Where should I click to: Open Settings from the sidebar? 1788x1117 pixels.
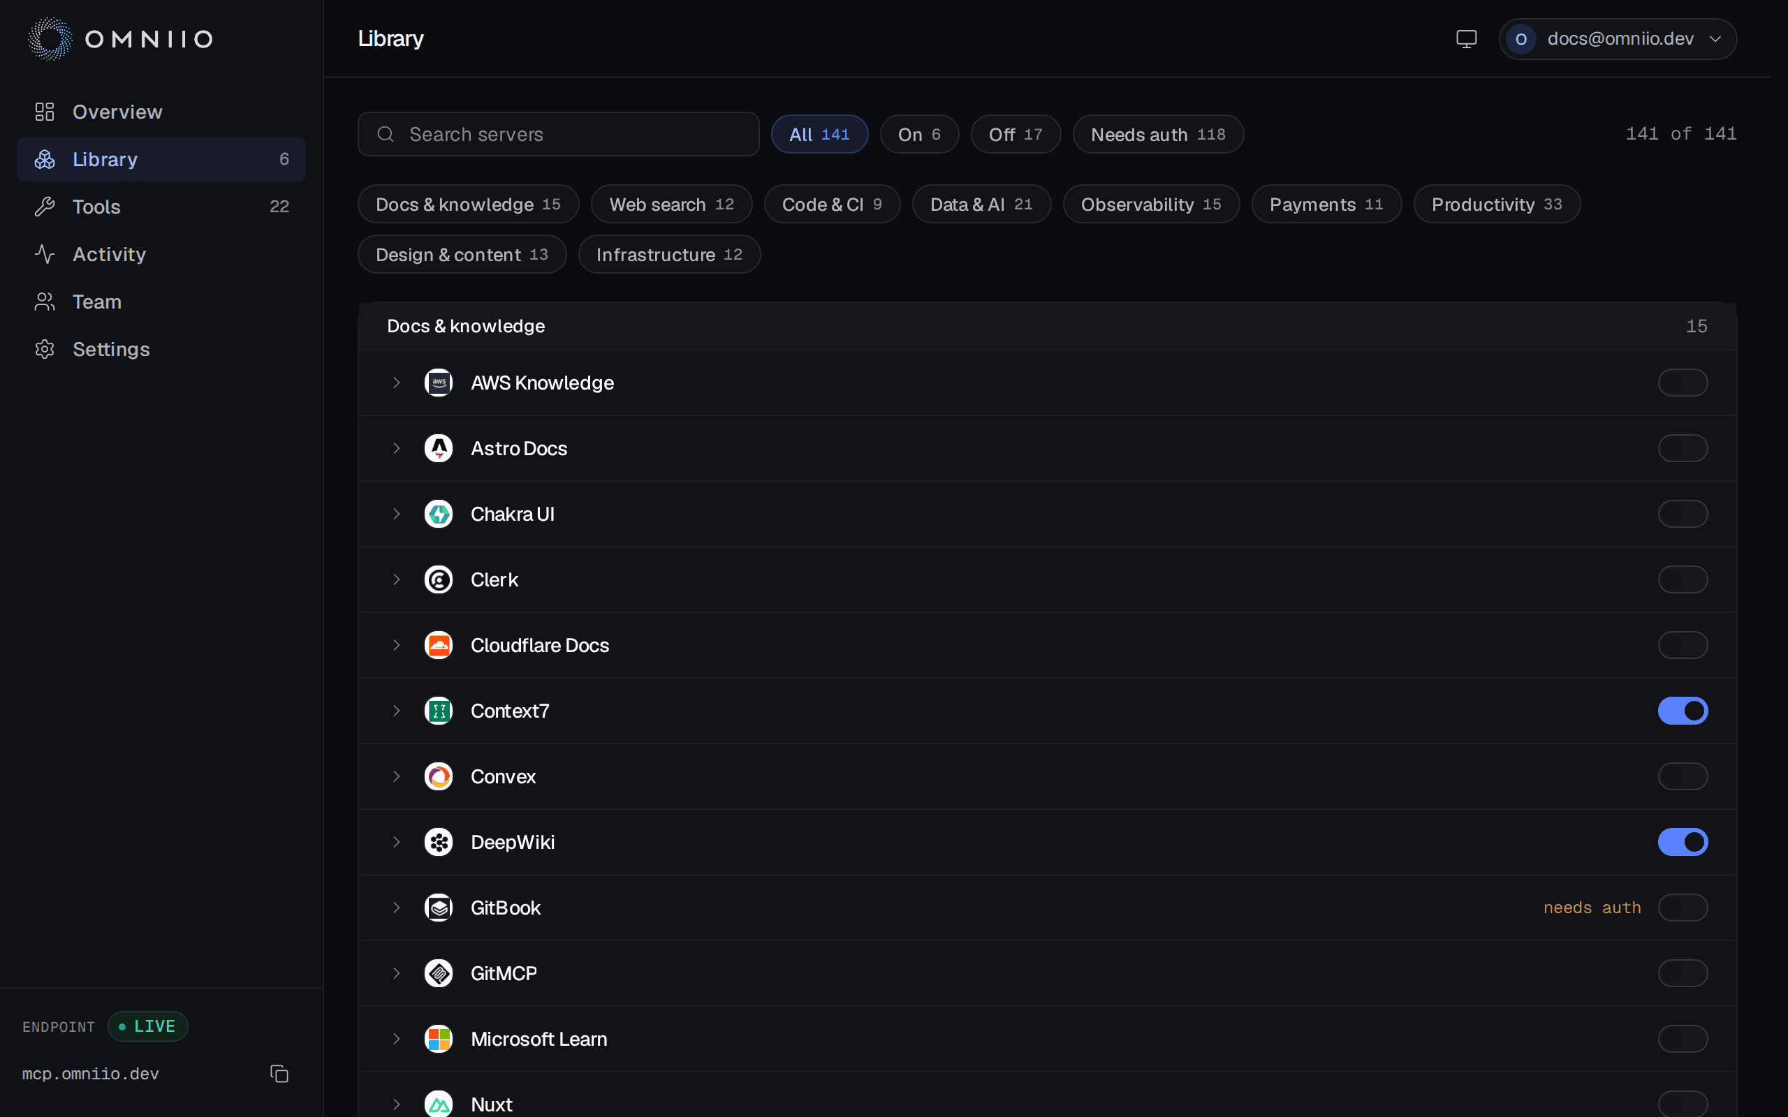161,348
